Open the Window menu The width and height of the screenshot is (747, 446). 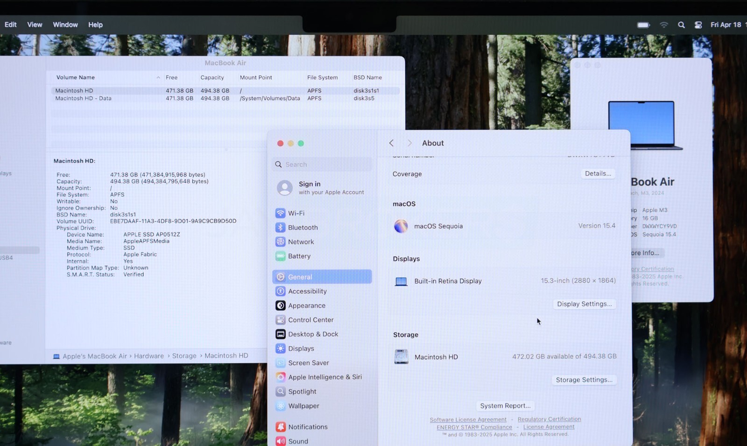pos(65,25)
